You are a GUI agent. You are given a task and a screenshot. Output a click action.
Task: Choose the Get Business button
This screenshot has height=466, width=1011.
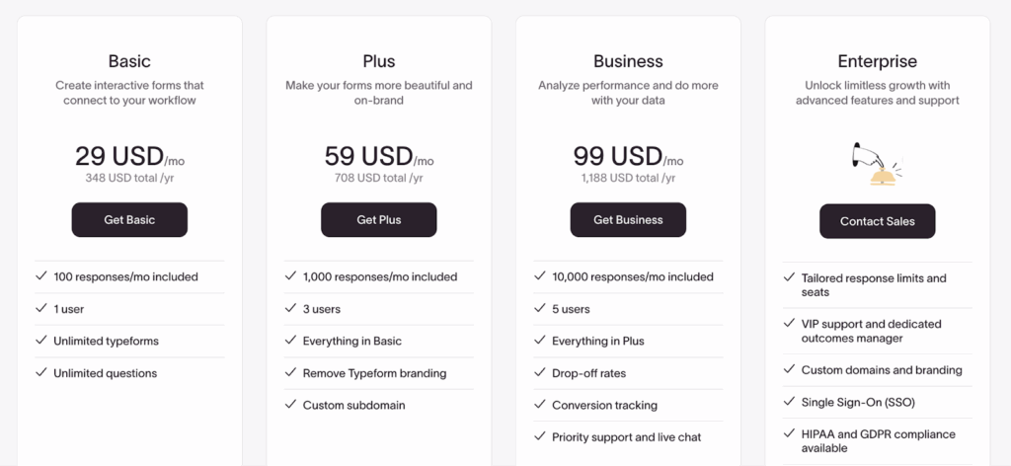point(628,220)
